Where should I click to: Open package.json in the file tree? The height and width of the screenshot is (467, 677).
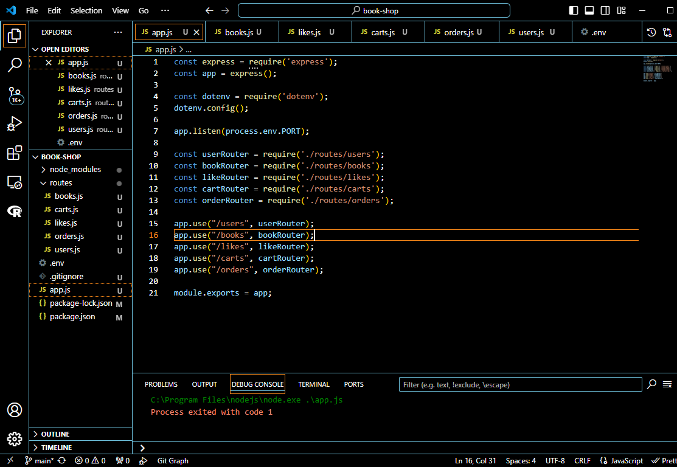click(80, 317)
